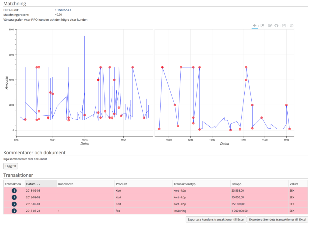
Task: Click the Amounts axis label
Action: point(6,83)
